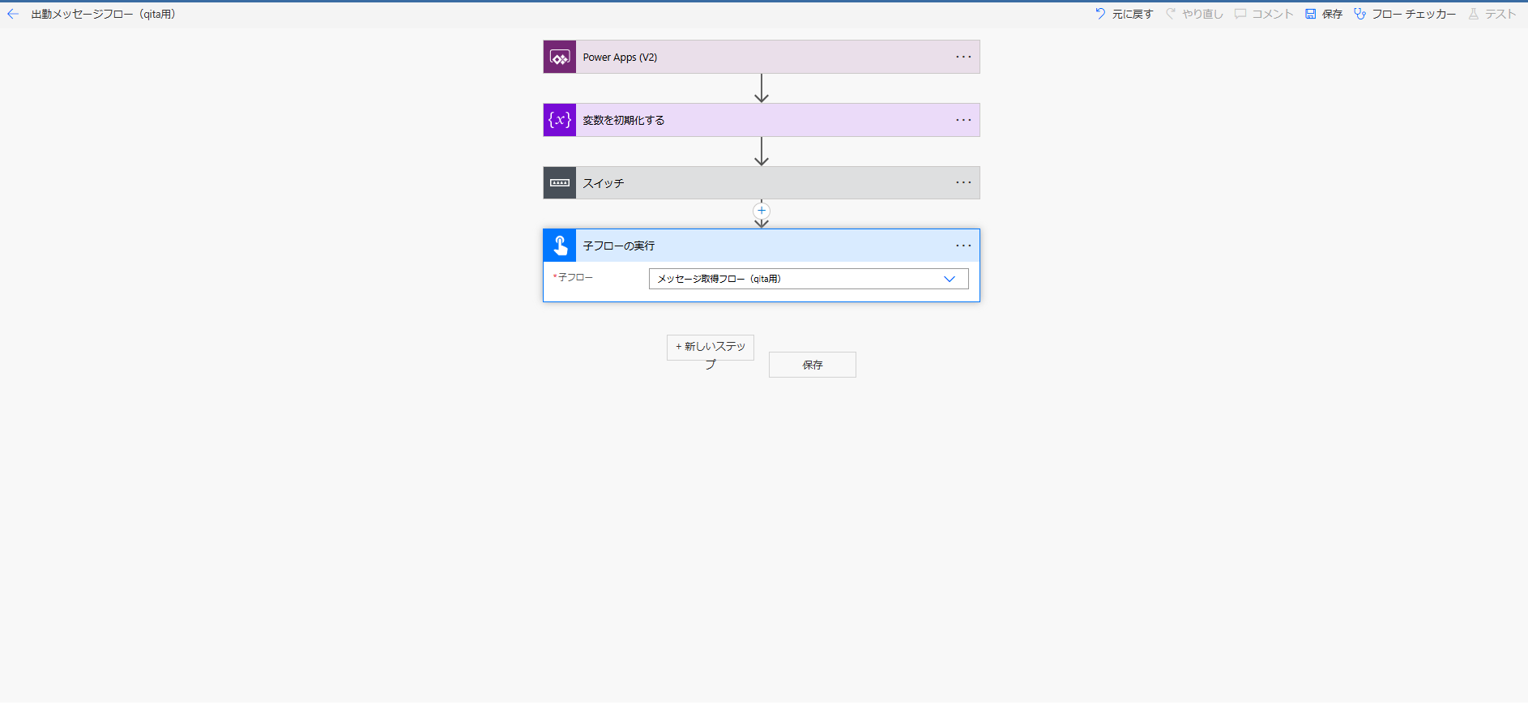Screen dimensions: 1528x705
Task: Insert a step using the plus below スイッチ
Action: tap(762, 211)
